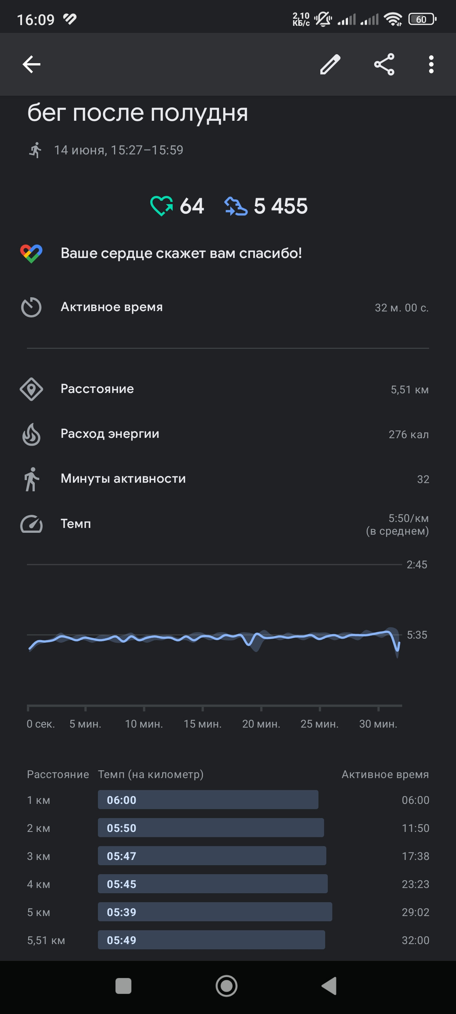Open the edit pencil icon
Image resolution: width=456 pixels, height=1014 pixels.
pyautogui.click(x=330, y=64)
